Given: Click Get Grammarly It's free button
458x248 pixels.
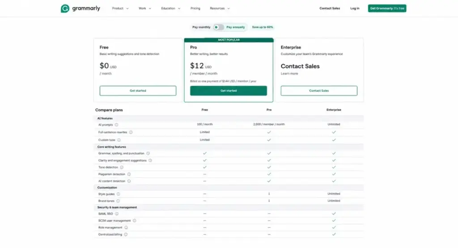Looking at the screenshot, I should (387, 8).
